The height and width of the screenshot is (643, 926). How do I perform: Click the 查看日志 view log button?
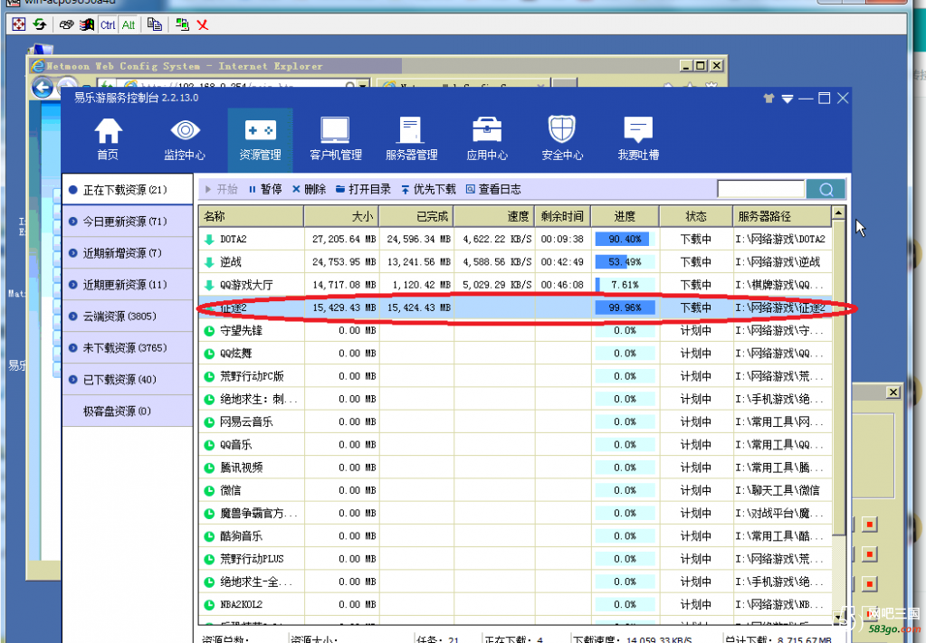point(493,189)
